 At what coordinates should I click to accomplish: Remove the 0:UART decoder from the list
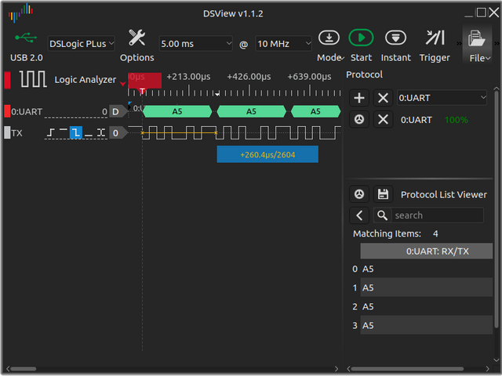pyautogui.click(x=383, y=120)
